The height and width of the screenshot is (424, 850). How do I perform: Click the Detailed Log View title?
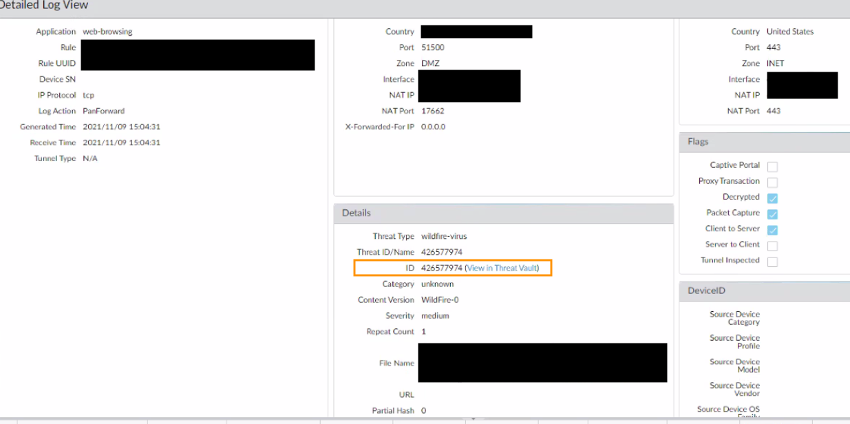[x=44, y=6]
